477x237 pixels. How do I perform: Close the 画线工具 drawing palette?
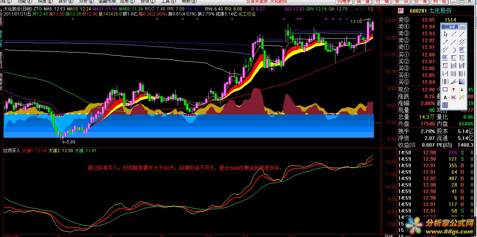coord(463,27)
